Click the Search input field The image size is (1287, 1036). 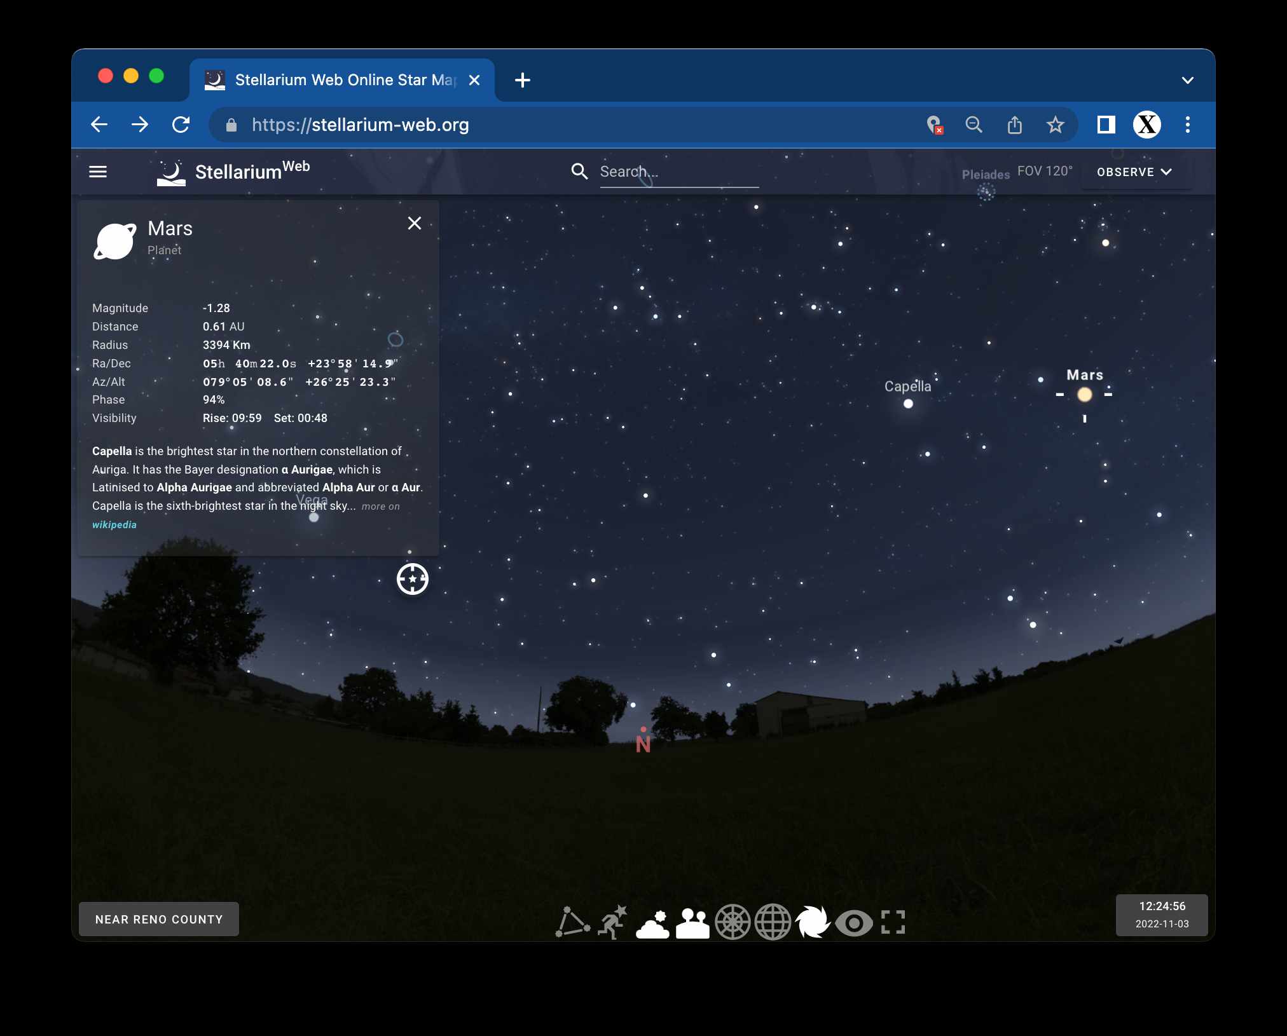[x=678, y=172]
